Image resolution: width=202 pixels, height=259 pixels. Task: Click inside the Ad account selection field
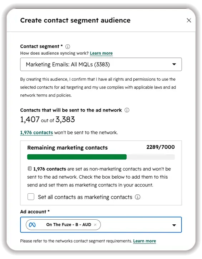tap(101, 225)
